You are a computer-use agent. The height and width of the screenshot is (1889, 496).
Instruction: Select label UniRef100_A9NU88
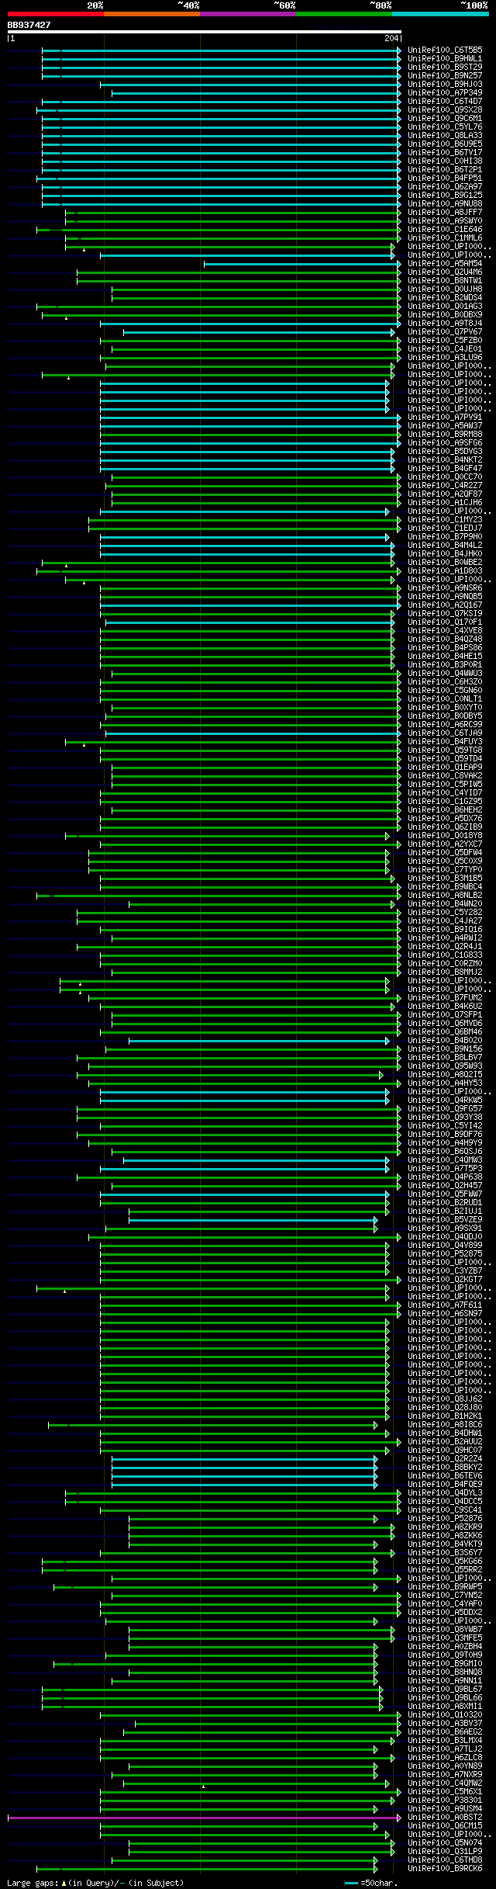coord(445,204)
